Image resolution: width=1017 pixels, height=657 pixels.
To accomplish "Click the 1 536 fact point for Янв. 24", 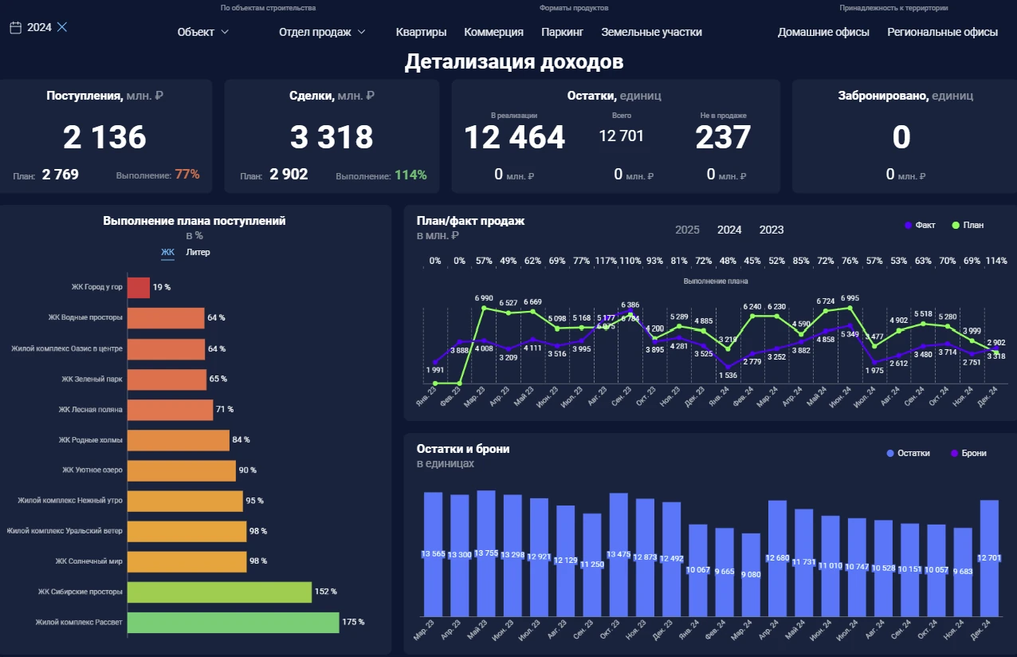I will 727,367.
